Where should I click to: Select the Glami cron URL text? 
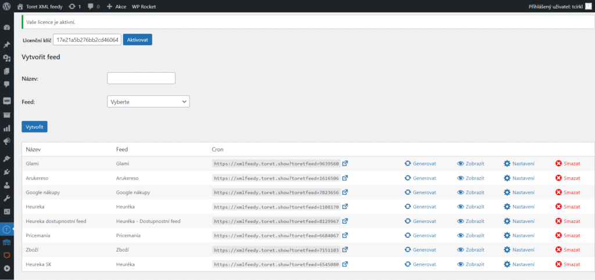(276, 163)
